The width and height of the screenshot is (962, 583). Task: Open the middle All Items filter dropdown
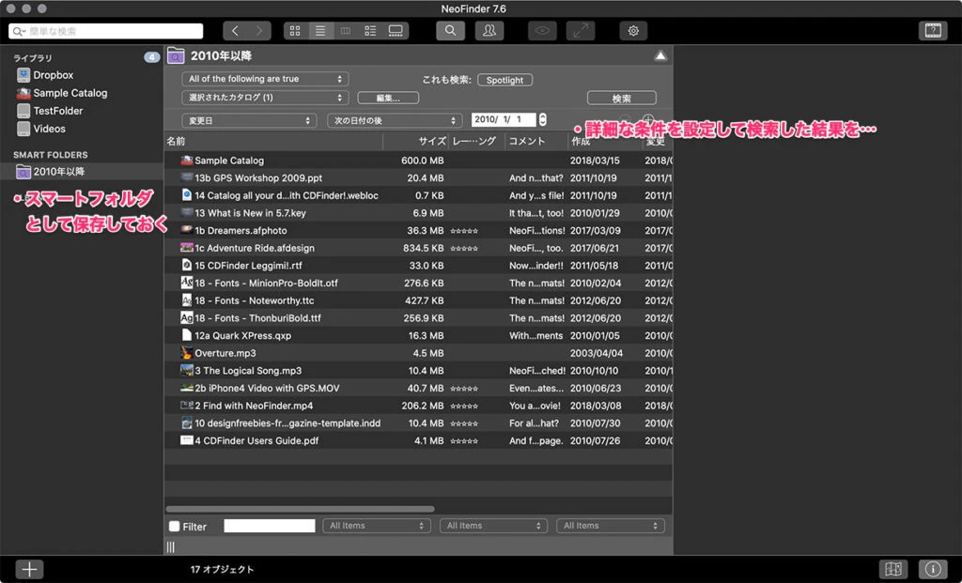(493, 526)
